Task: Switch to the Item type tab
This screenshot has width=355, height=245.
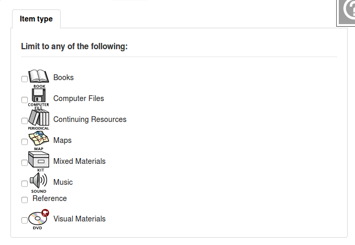Action: click(36, 19)
